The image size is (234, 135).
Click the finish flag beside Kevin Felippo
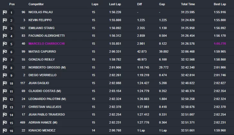click(5, 20)
